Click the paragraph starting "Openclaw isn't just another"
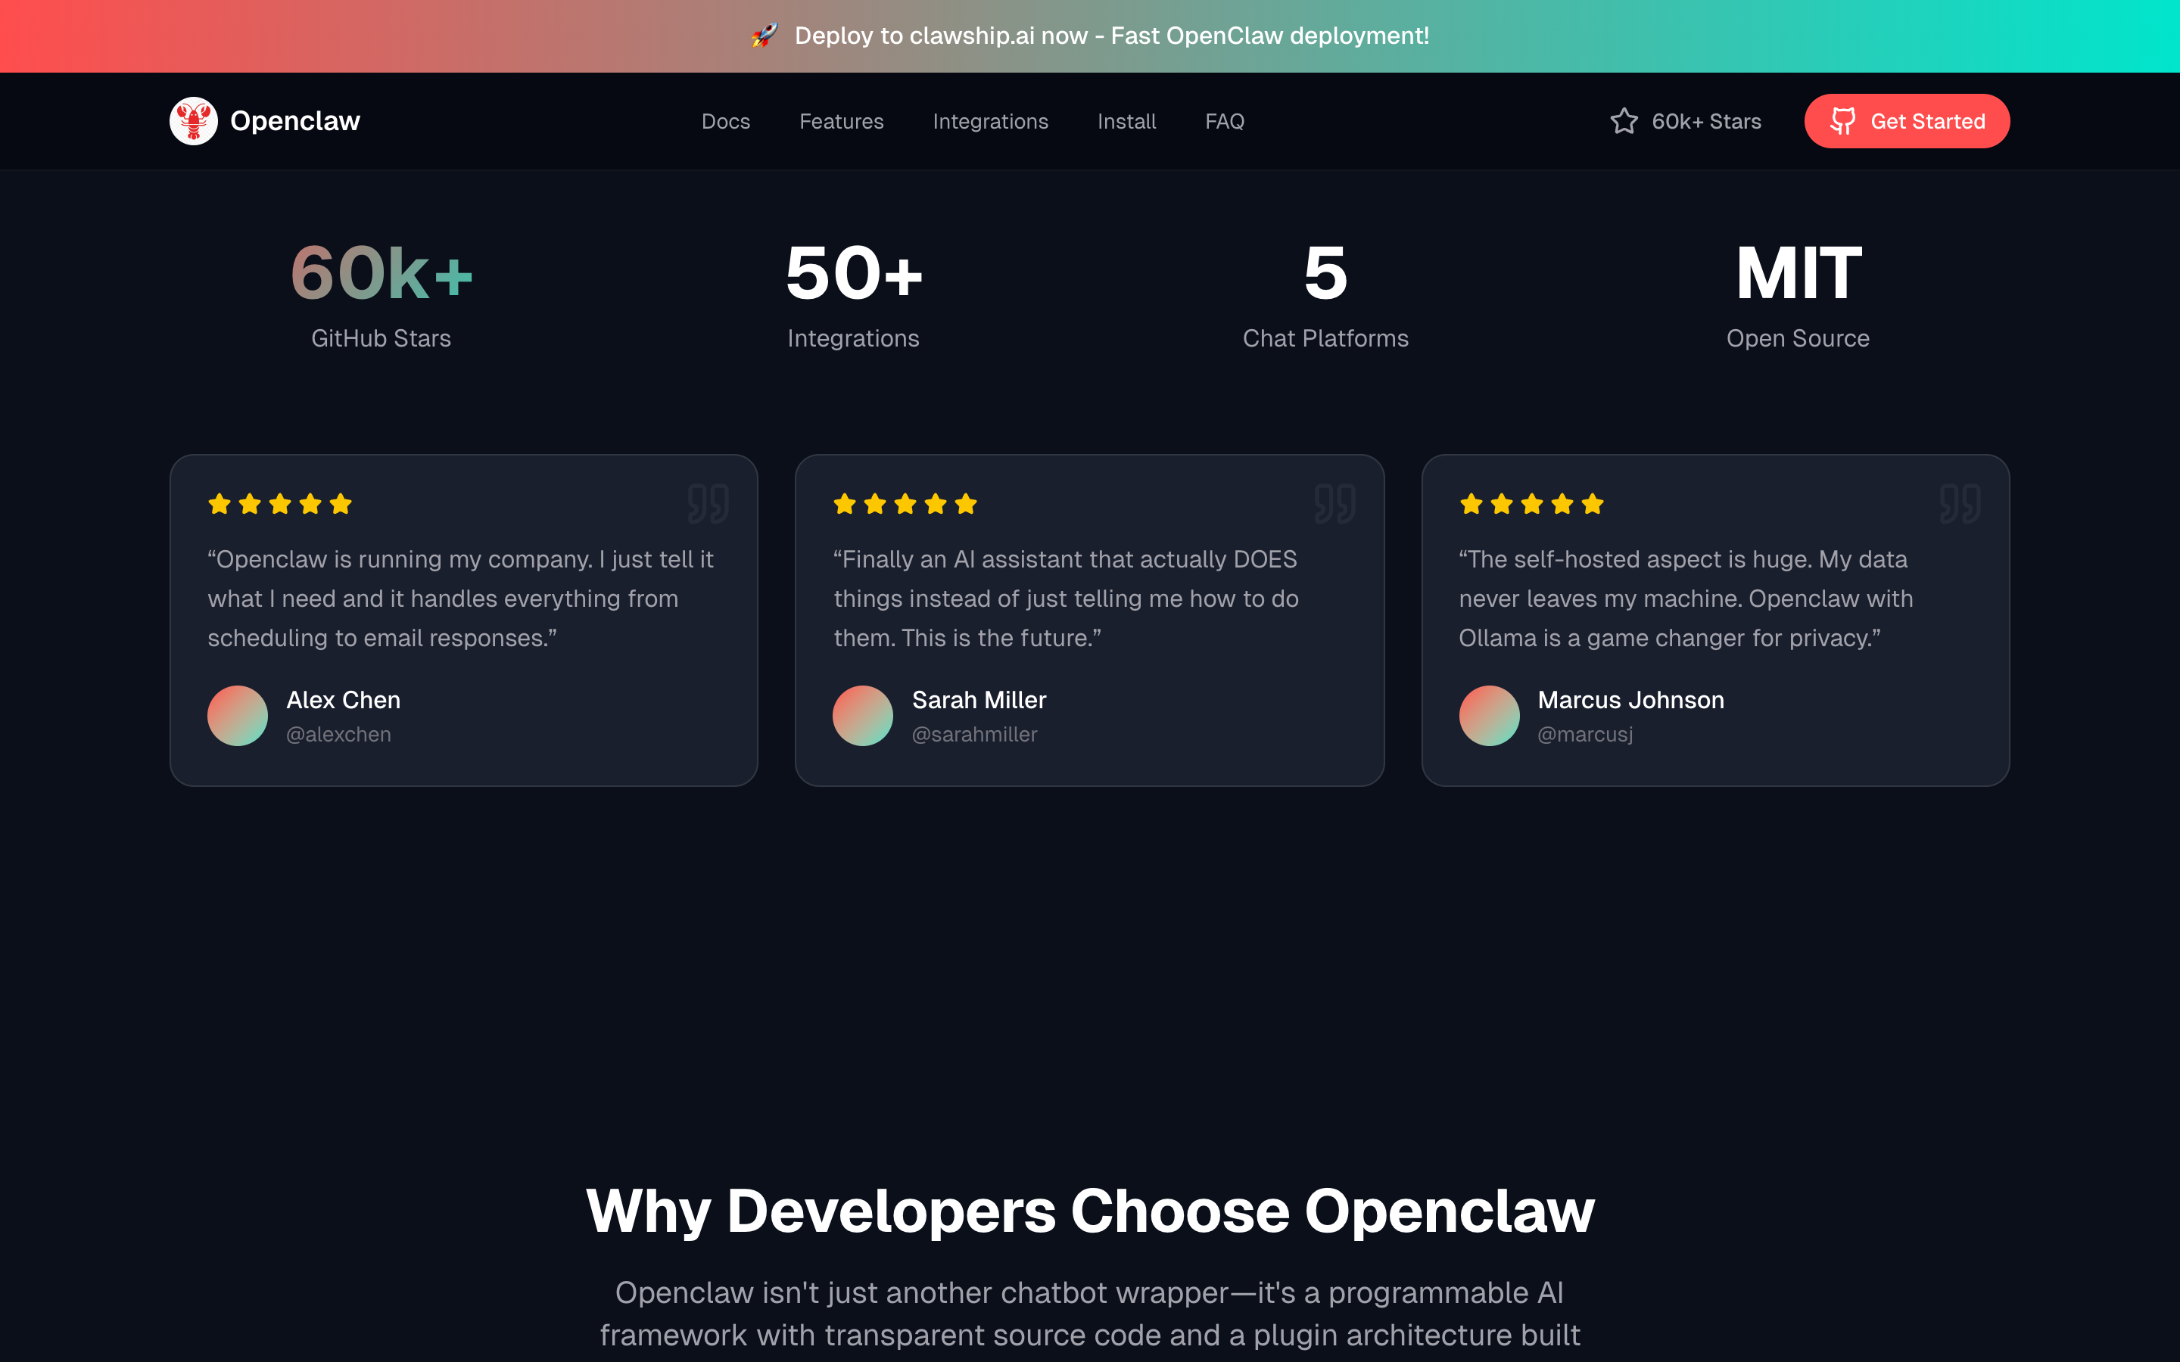2180x1362 pixels. pos(1090,1314)
